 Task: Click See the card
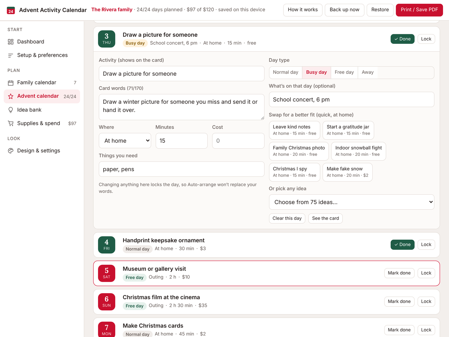[326, 218]
